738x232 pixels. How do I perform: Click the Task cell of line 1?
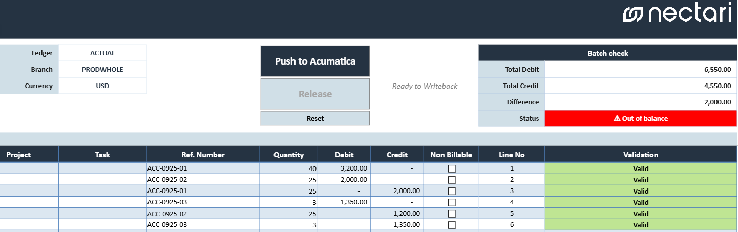102,168
